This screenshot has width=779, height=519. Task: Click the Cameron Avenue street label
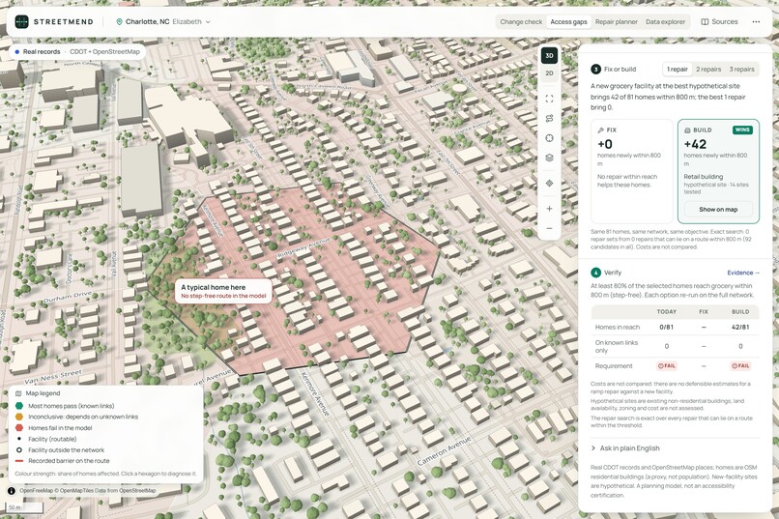(x=444, y=451)
